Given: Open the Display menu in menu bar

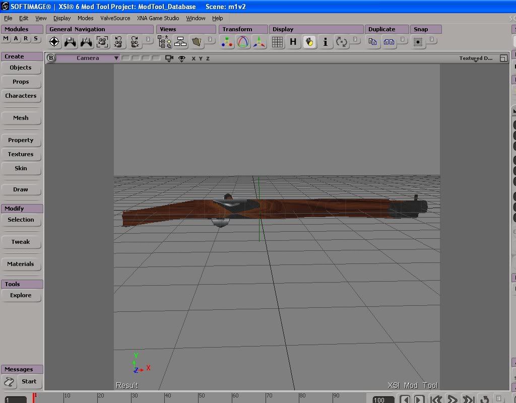Looking at the screenshot, I should click(x=62, y=18).
